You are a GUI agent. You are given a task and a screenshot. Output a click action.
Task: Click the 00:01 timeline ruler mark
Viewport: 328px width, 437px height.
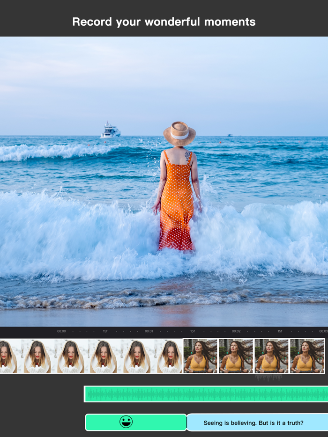coord(149,331)
